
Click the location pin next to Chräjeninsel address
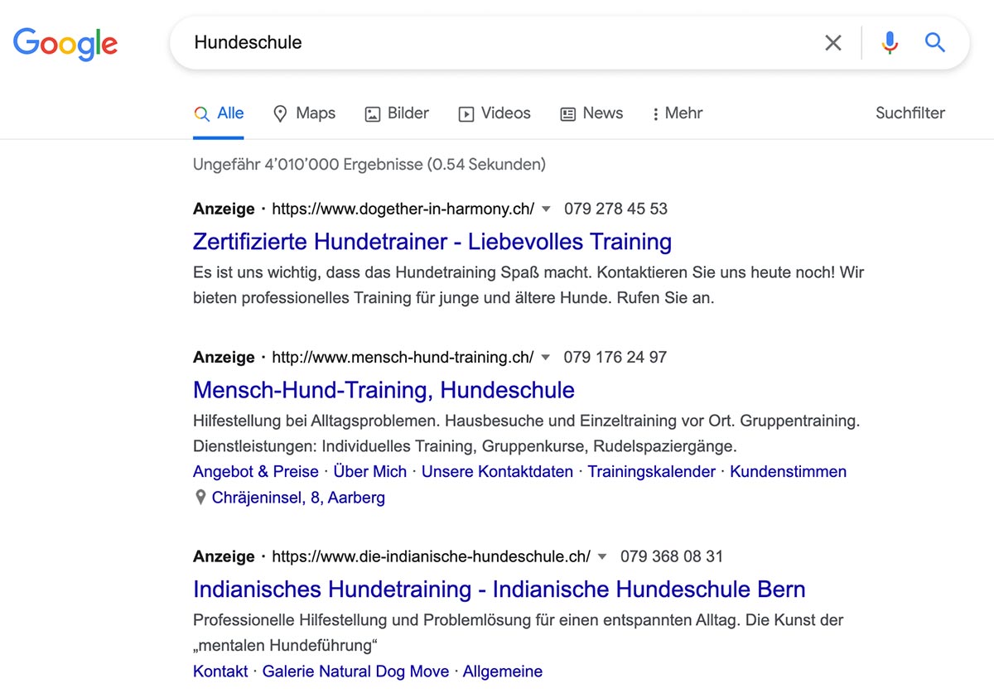tap(200, 497)
